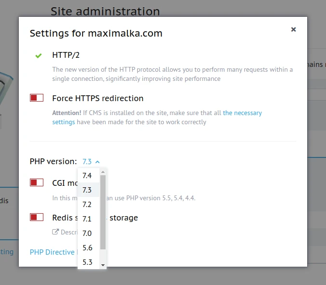Close the settings dialog with X
The image size is (326, 285).
293,29
